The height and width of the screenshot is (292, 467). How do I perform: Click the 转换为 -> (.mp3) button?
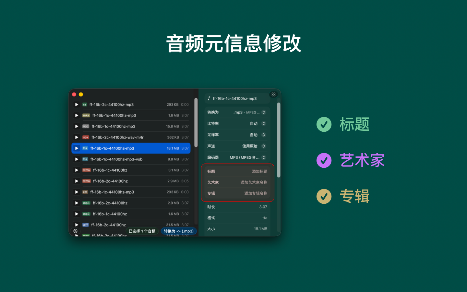[x=178, y=231]
